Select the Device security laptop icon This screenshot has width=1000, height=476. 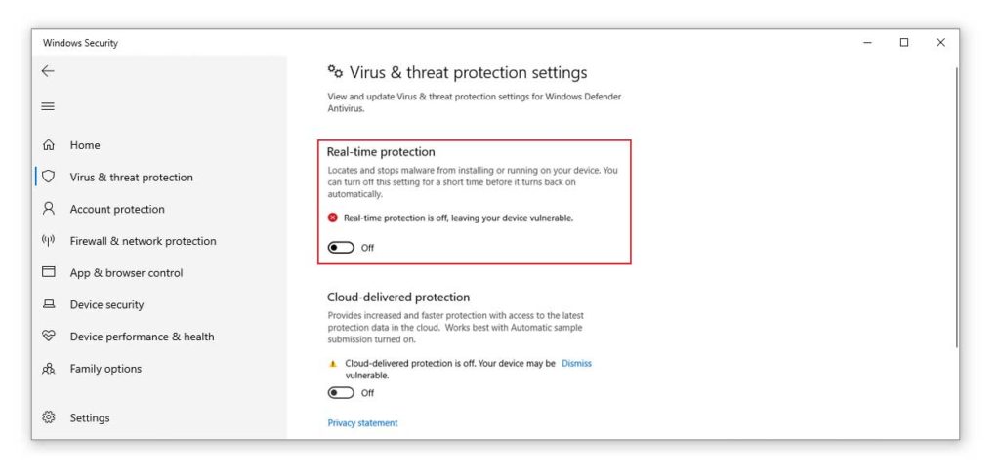pos(49,304)
